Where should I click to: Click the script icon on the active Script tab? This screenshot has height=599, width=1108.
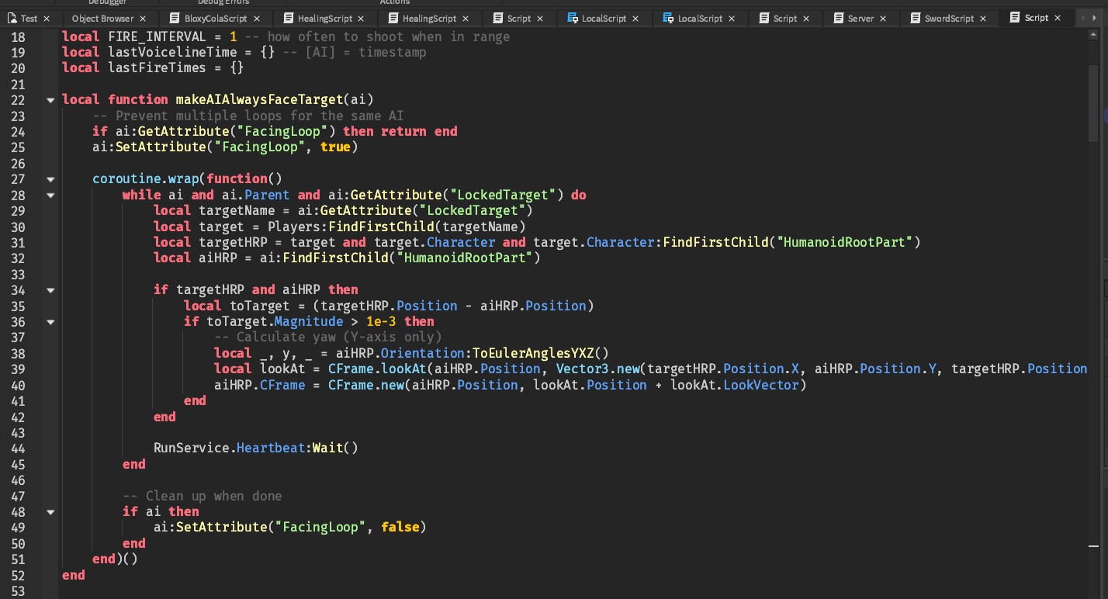pyautogui.click(x=1014, y=18)
